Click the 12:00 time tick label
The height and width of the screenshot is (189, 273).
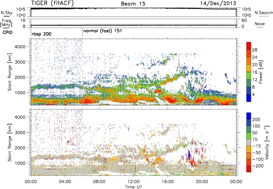coord(133,182)
